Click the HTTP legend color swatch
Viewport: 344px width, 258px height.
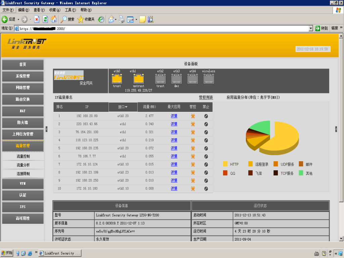point(225,164)
